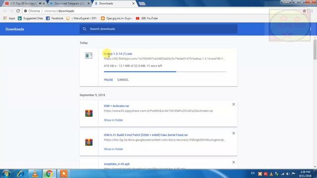
Task: Open the snaptube_4.45.apk link
Action: click(117, 164)
